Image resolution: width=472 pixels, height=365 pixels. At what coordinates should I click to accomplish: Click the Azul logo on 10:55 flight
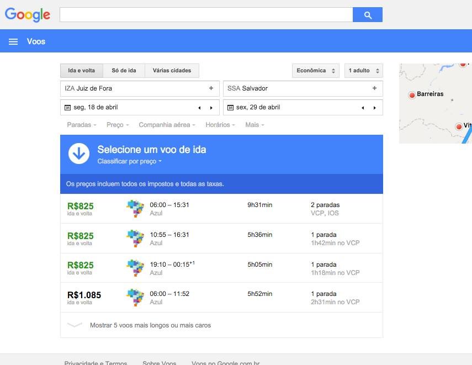pos(135,239)
